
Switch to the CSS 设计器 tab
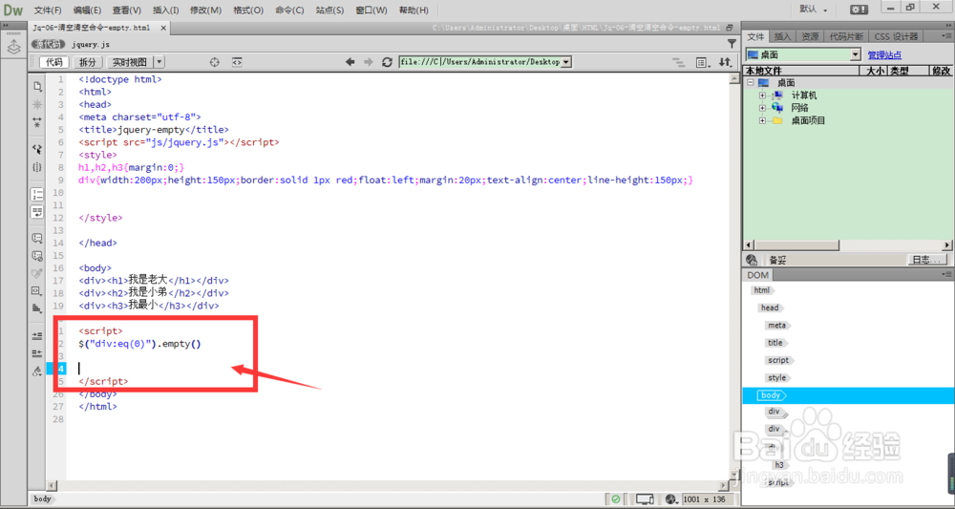click(x=897, y=36)
